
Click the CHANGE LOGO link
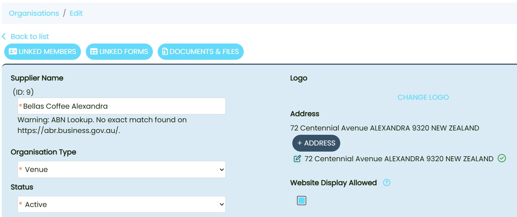423,97
